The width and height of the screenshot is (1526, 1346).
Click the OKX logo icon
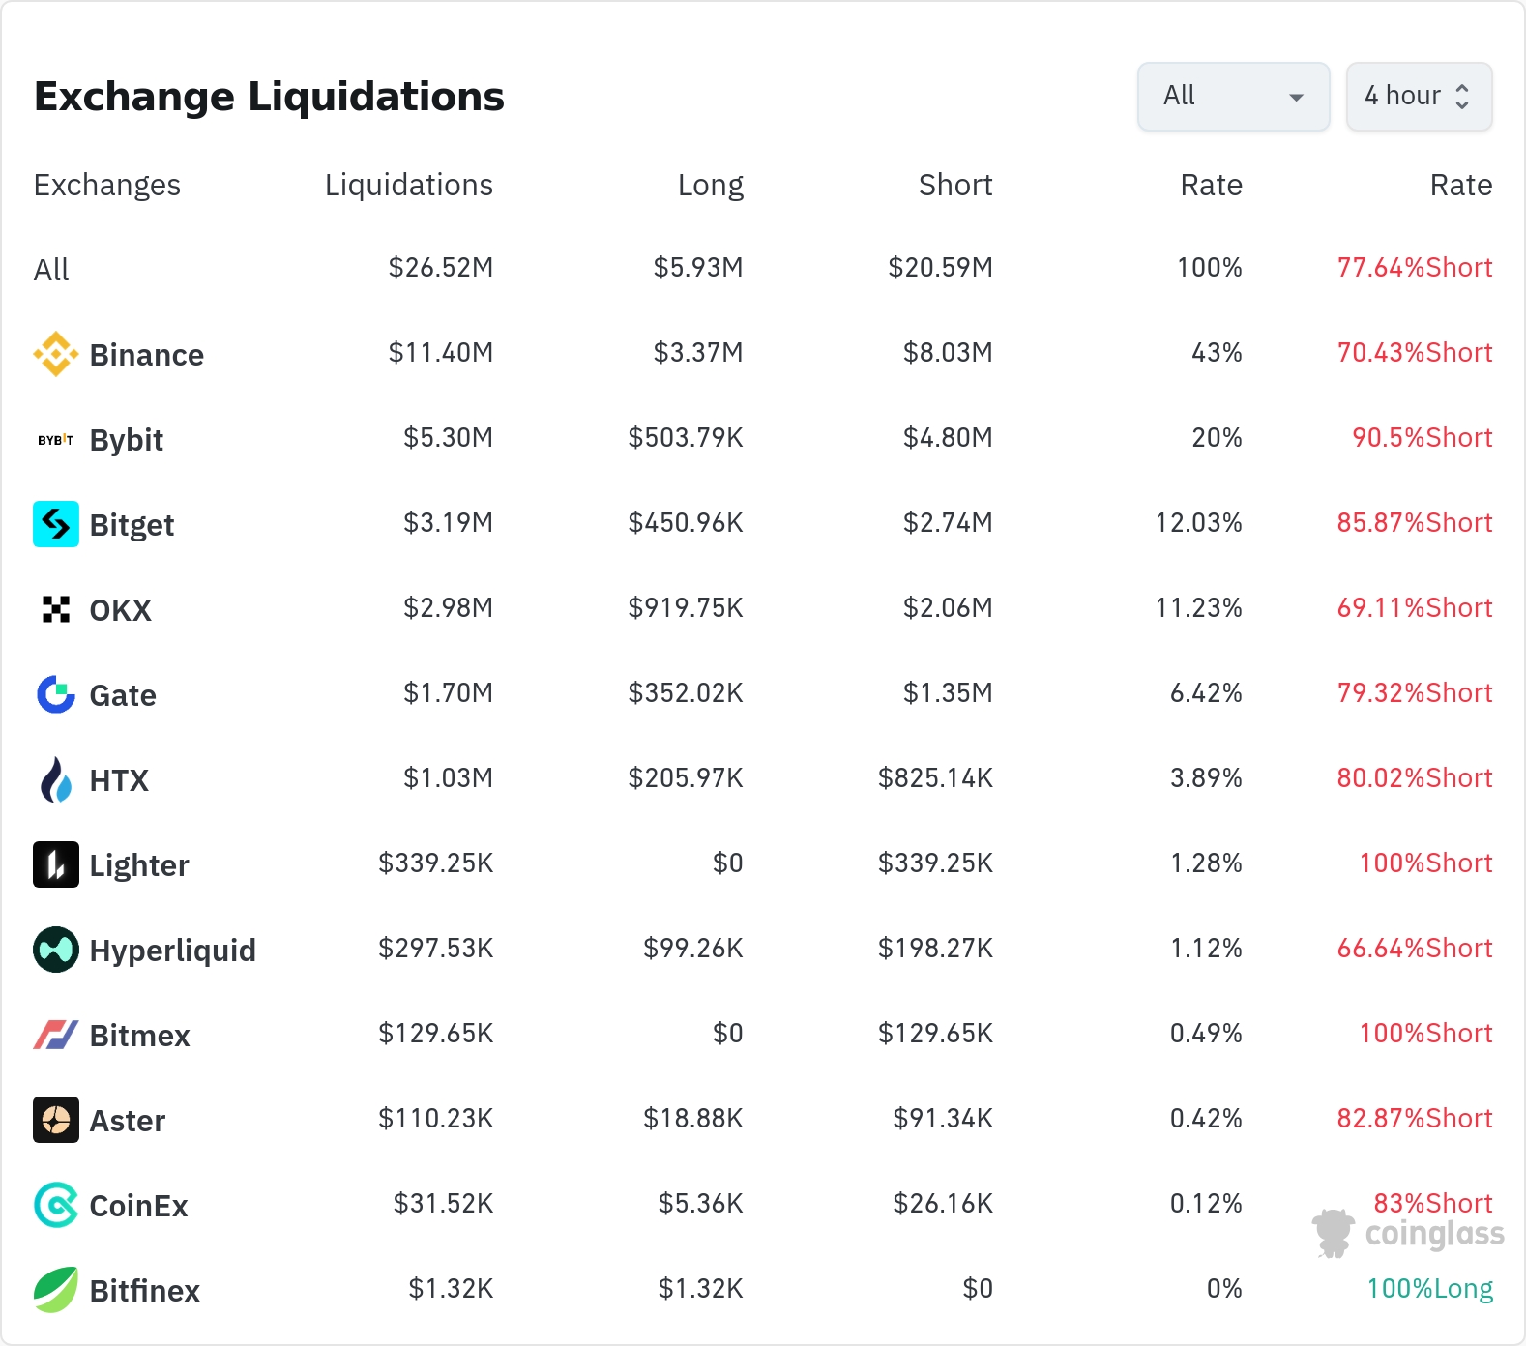click(x=56, y=609)
